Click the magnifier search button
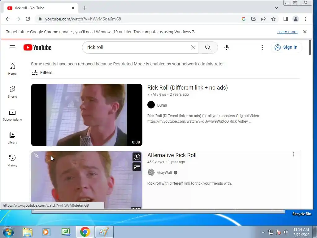The height and width of the screenshot is (238, 317). coord(208,47)
